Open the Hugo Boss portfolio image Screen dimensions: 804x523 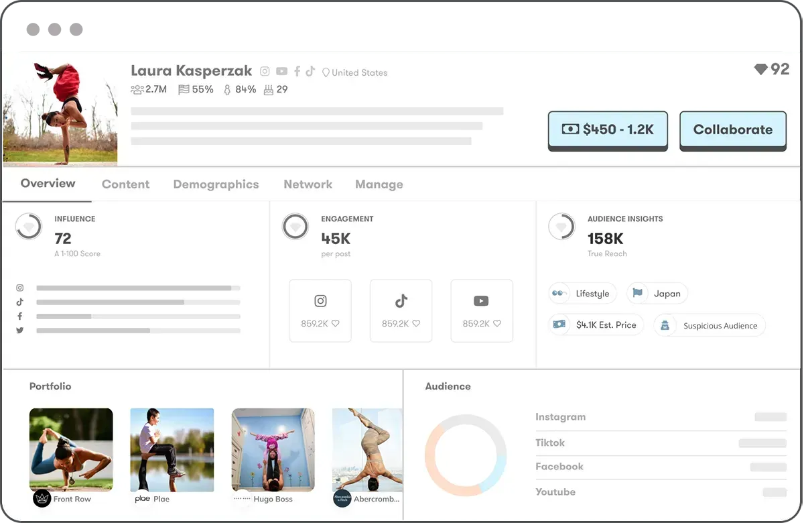[x=273, y=449]
